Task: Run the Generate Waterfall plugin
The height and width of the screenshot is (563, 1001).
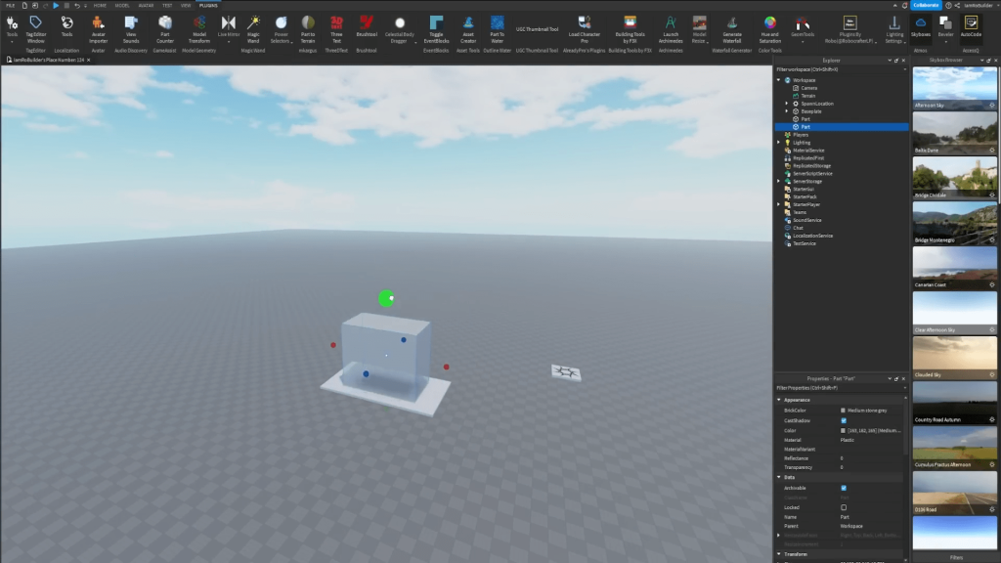Action: (732, 29)
